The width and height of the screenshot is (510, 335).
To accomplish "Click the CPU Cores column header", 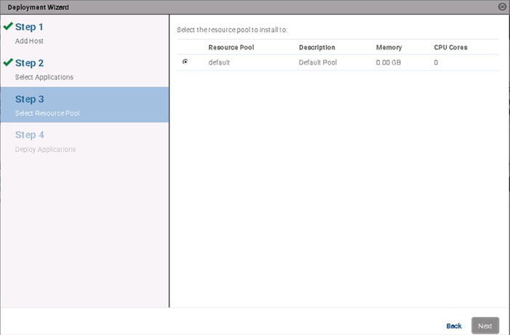I will point(450,47).
